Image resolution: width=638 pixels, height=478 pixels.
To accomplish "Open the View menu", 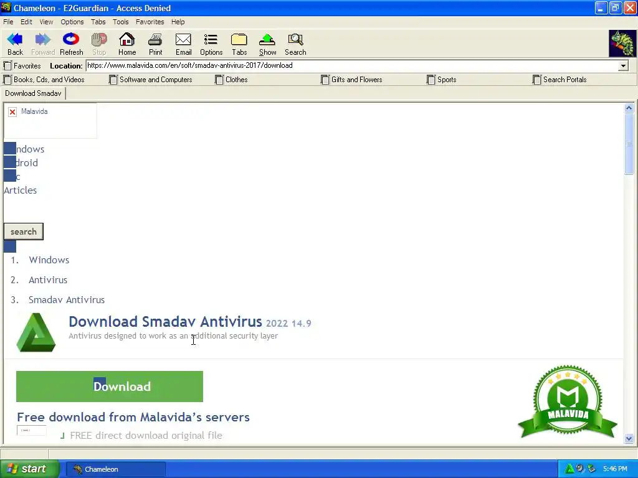I will point(46,22).
